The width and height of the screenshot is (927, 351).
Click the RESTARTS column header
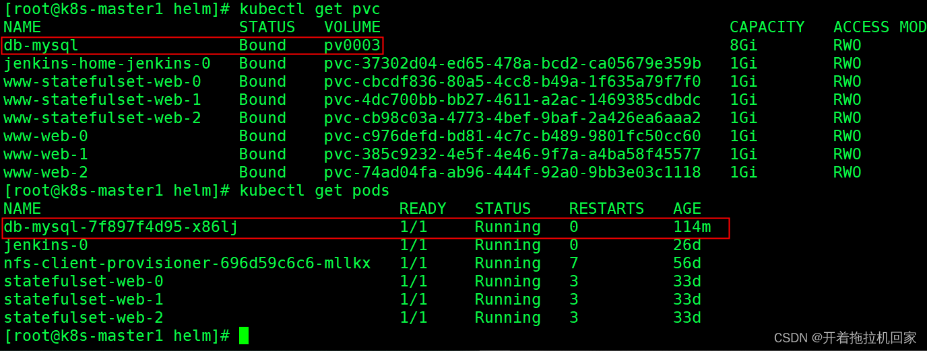pyautogui.click(x=606, y=209)
